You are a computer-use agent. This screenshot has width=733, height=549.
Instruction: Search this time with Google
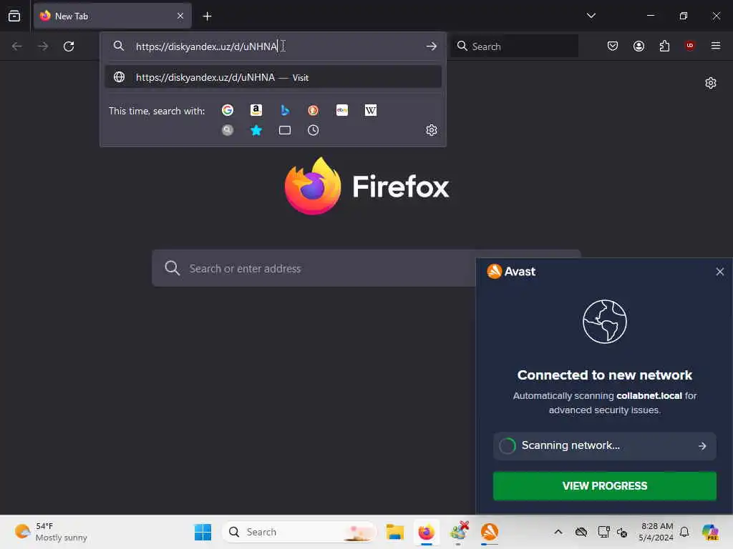click(x=228, y=110)
